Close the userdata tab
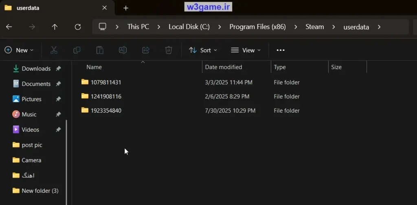Image resolution: width=417 pixels, height=205 pixels. [105, 8]
